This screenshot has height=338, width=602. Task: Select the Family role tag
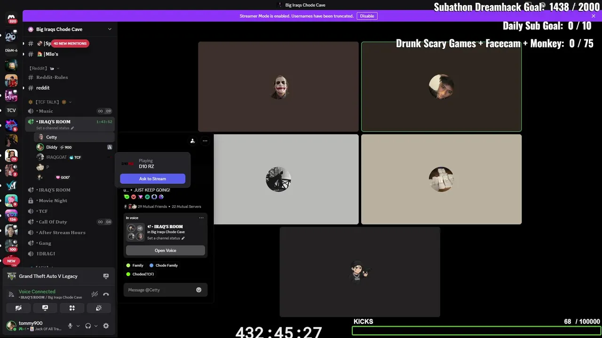tap(135, 265)
